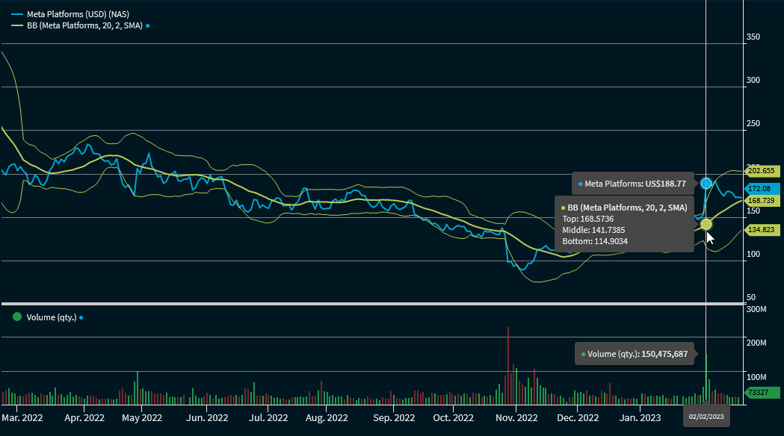Click the green 73327 volume tag
This screenshot has width=784, height=436.
[763, 393]
